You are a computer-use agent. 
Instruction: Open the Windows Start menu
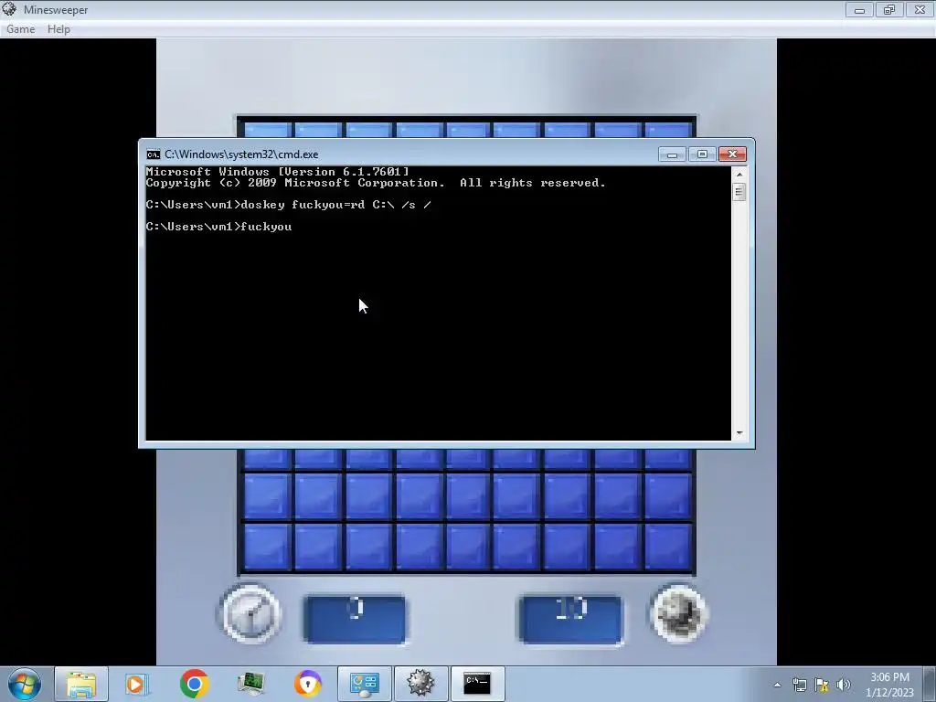point(25,684)
